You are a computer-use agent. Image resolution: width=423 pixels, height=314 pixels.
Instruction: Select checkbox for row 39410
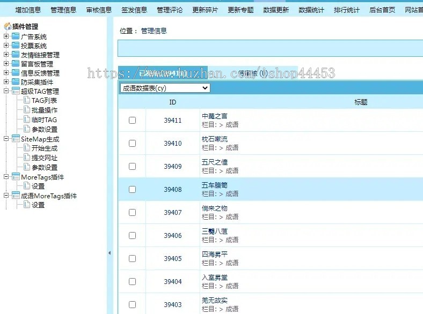tap(132, 143)
